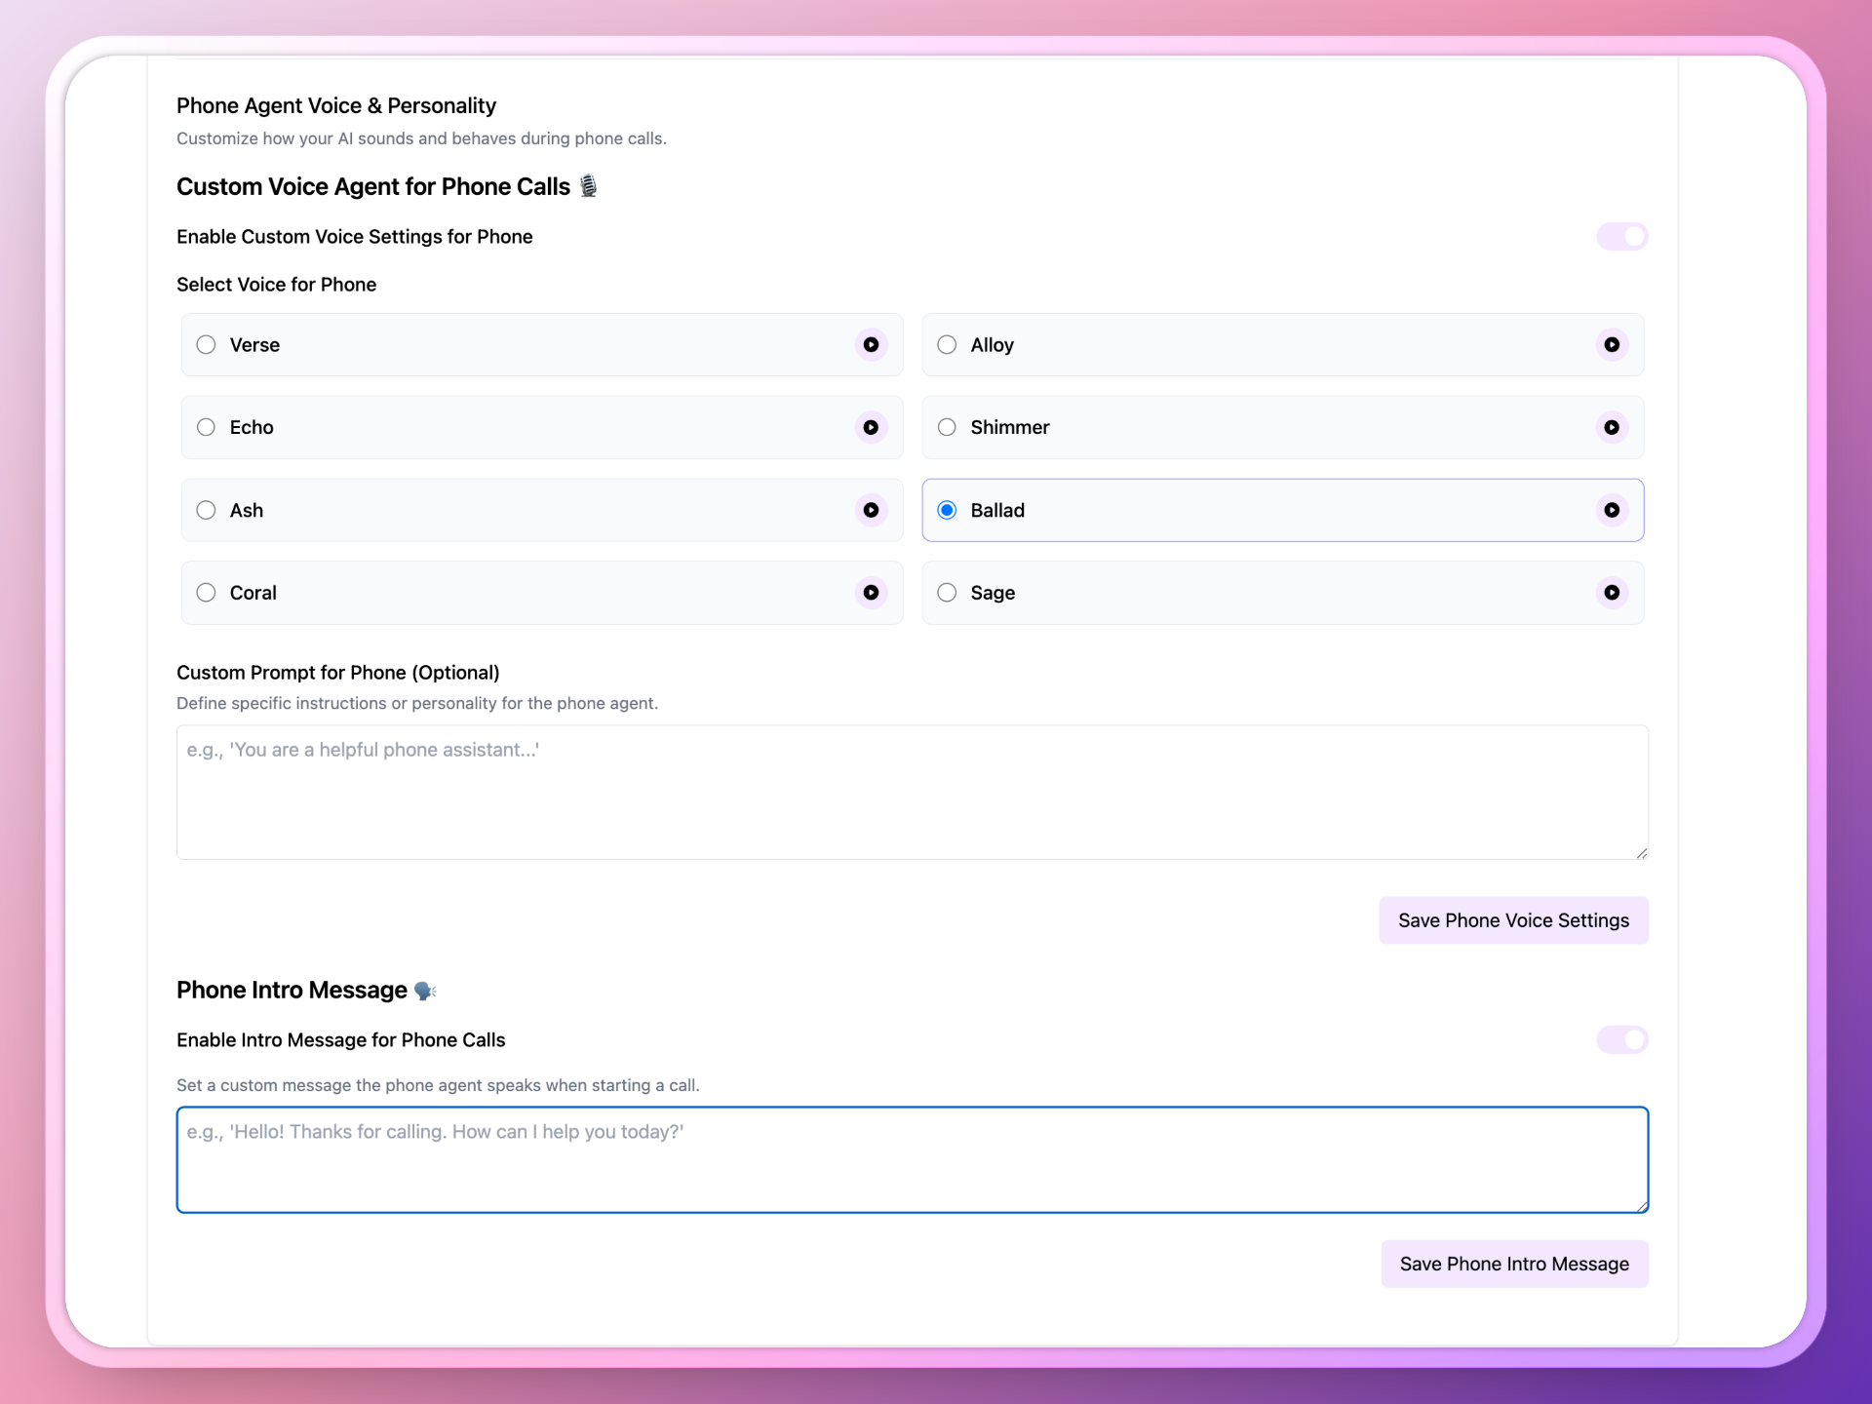Toggle Enable Intro Message for Phone Calls

[x=1621, y=1039]
